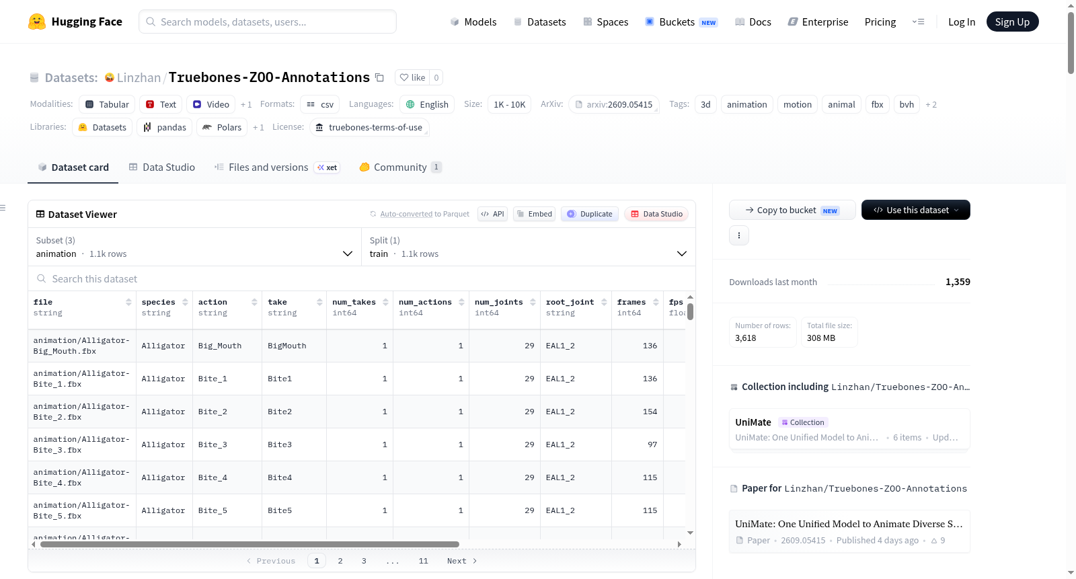Go to Next page of table
This screenshot has height=579, width=1076.
pos(462,561)
